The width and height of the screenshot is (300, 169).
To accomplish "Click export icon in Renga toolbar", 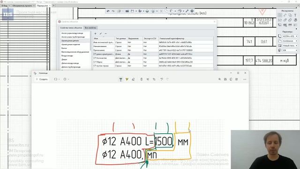I will pyautogui.click(x=140, y=11).
